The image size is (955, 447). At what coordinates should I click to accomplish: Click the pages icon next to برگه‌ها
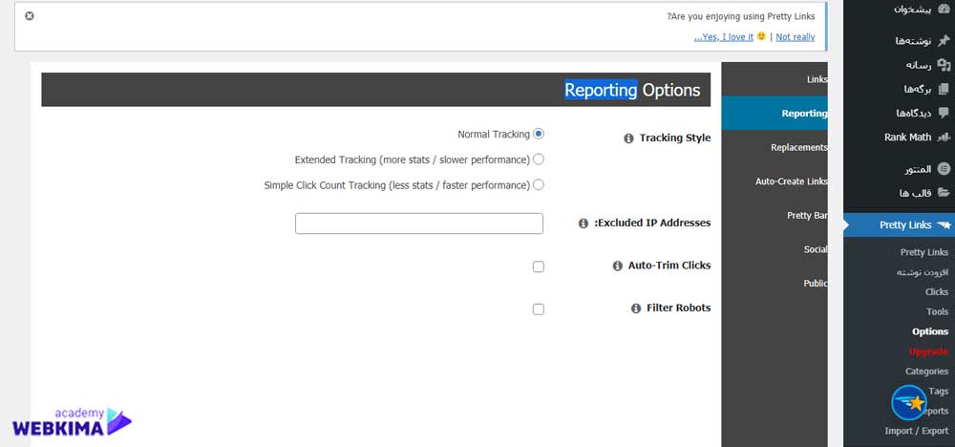click(x=944, y=90)
